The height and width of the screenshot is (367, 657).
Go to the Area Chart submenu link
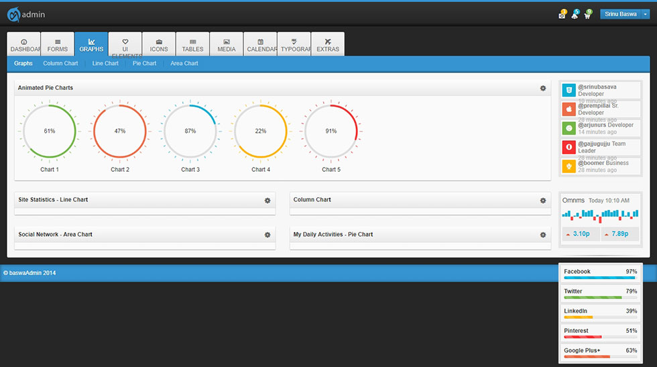(184, 63)
